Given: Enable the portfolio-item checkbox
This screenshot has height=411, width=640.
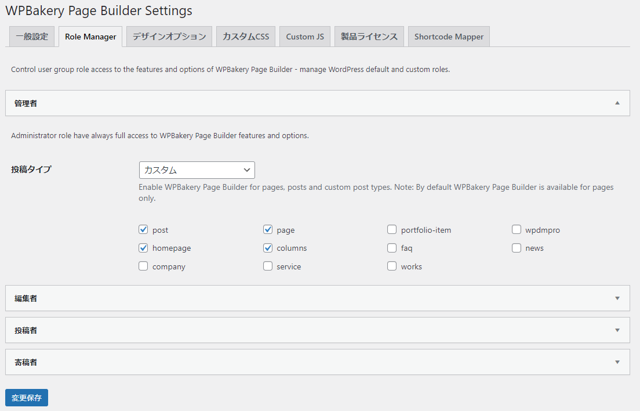Looking at the screenshot, I should coord(392,229).
